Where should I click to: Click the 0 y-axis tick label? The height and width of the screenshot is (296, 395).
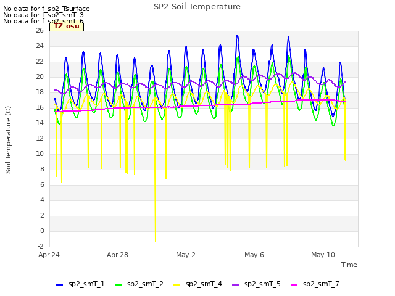tap(42, 231)
